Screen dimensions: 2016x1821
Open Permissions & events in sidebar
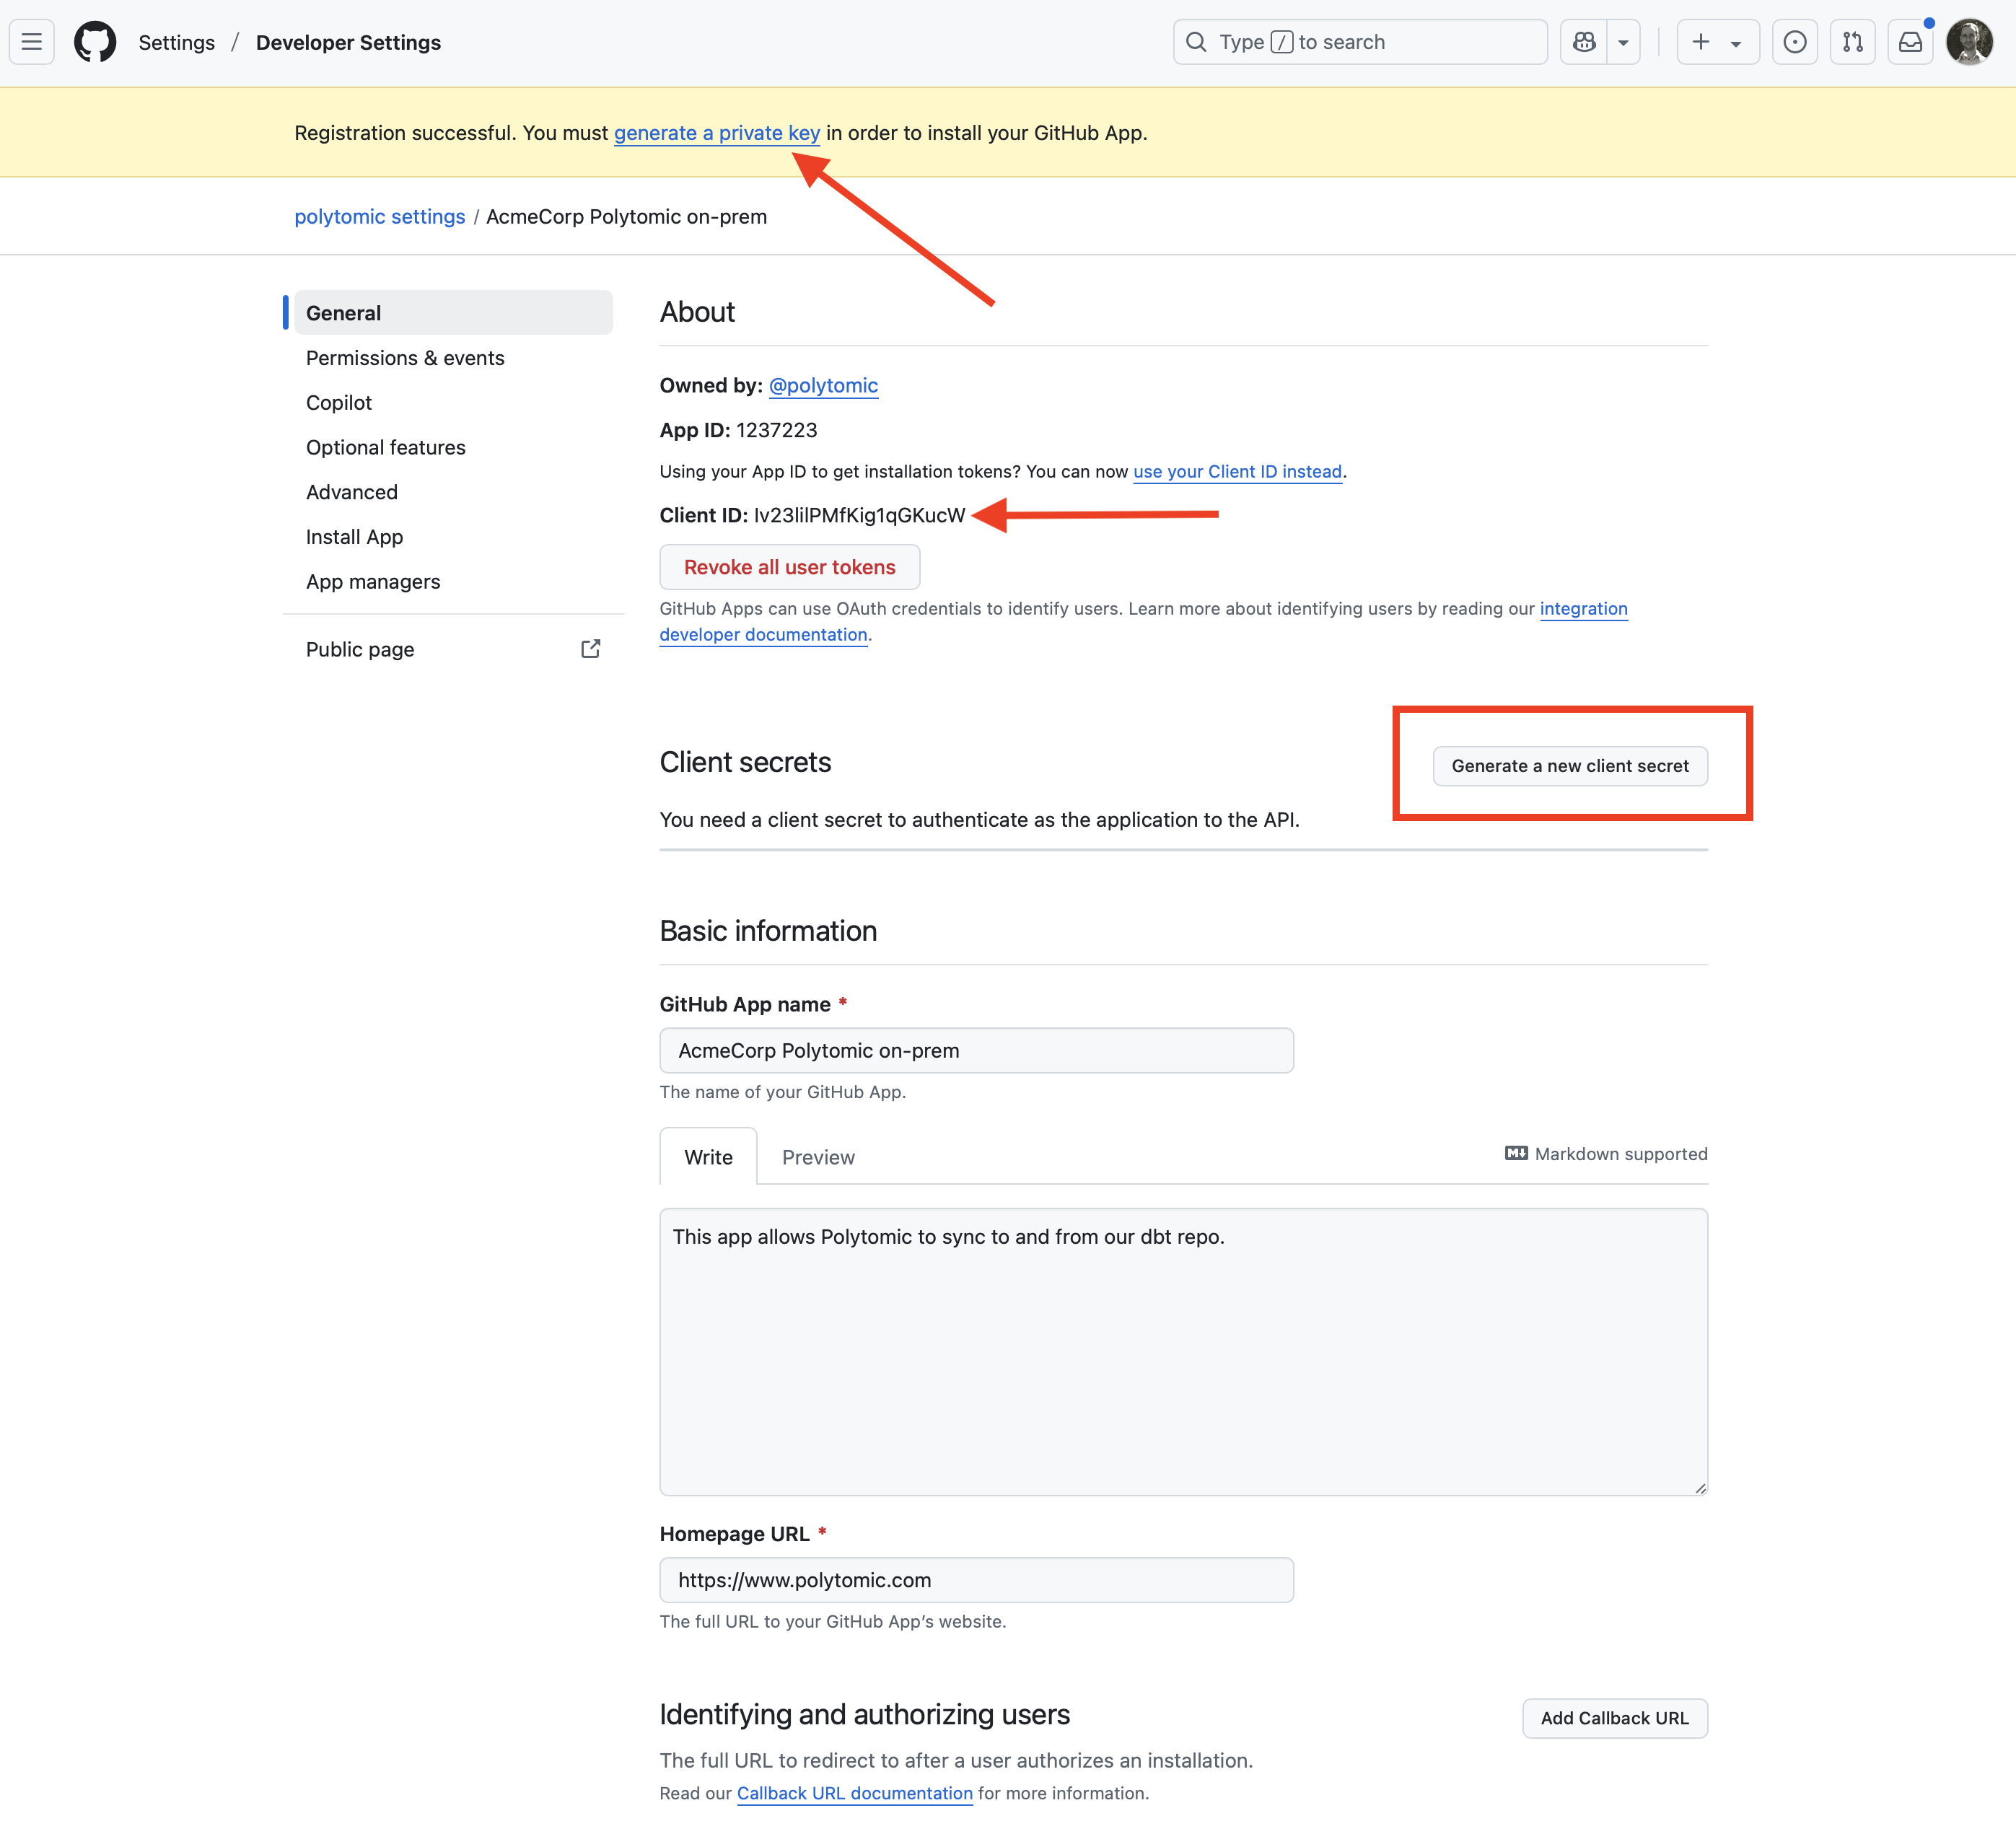coord(405,358)
